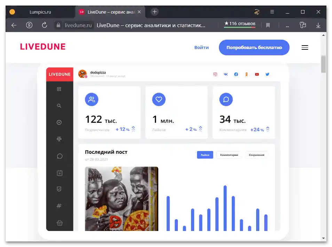This screenshot has width=332, height=247.
Task: Open the Yandex browser settings menu icon
Action: coord(272,12)
